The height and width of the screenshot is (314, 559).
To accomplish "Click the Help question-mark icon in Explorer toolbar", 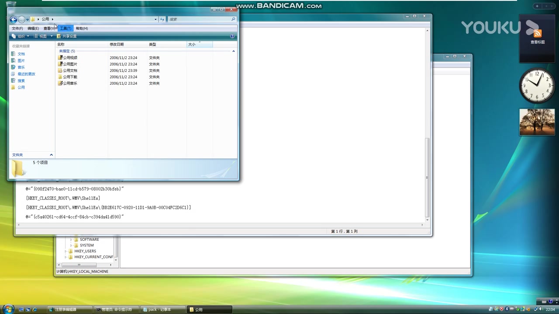I will (x=232, y=36).
